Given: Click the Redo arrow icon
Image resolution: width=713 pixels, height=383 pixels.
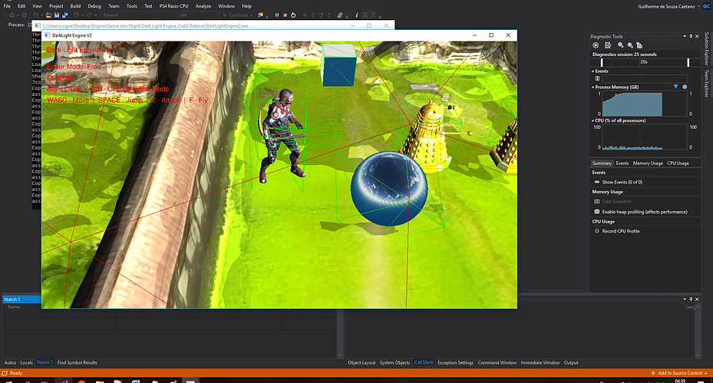Looking at the screenshot, I should click(89, 15).
